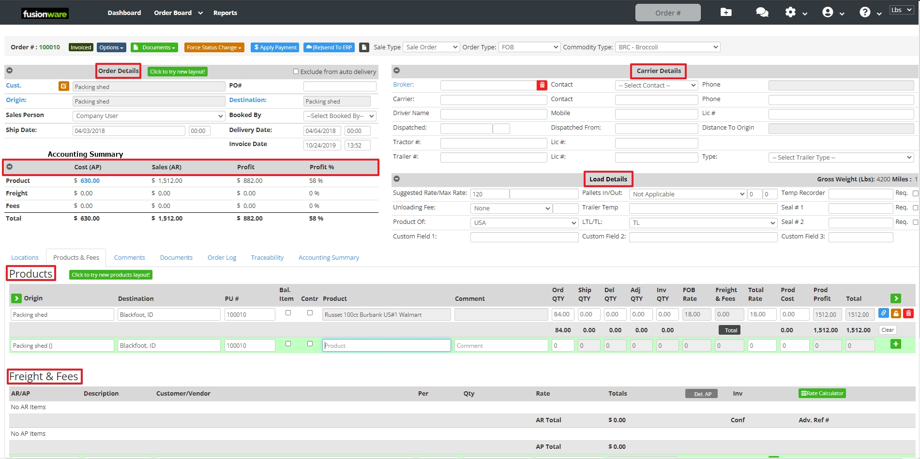Click the PO# input field
Viewport: 920px width, 459px height.
click(x=339, y=87)
